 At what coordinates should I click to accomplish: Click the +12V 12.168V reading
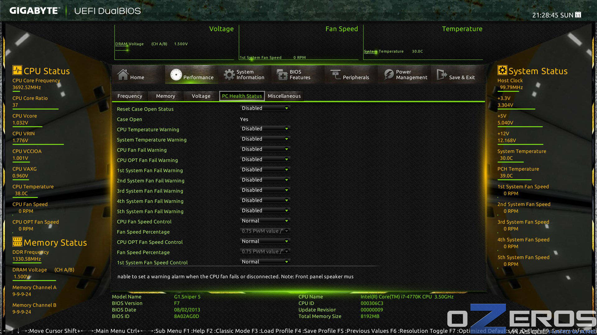[507, 141]
